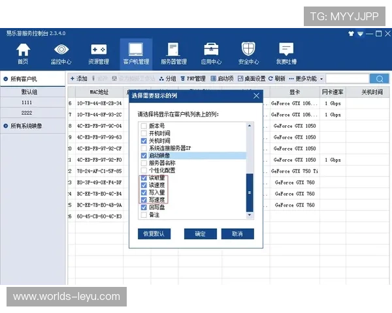Image resolution: width=392 pixels, height=313 pixels.
Task: Select row with MAC 10-7B-44-8E-2B-34
Action: pos(99,103)
